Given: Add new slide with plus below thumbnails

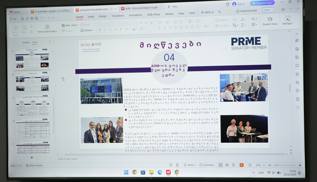Looking at the screenshot, I should tap(31, 157).
